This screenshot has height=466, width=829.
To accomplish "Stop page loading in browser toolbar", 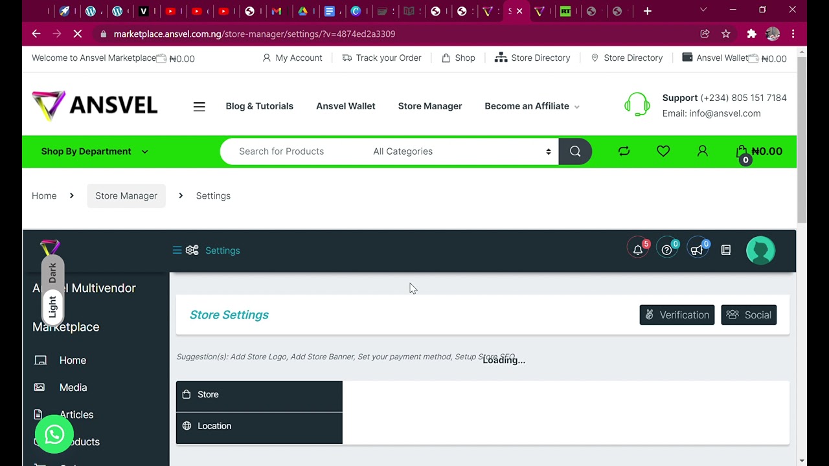I will pyautogui.click(x=77, y=34).
